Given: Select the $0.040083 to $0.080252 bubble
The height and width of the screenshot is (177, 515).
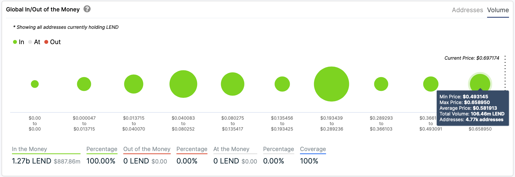Looking at the screenshot, I should (183, 84).
